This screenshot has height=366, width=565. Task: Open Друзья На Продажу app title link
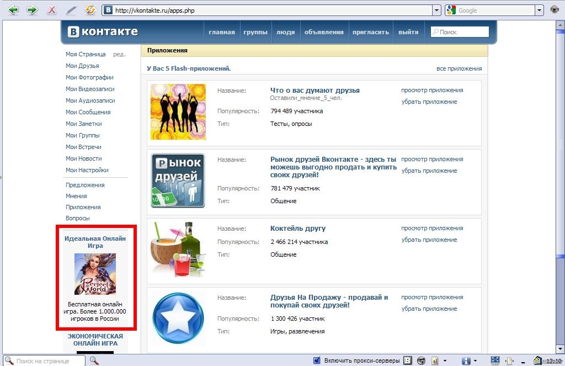[329, 301]
